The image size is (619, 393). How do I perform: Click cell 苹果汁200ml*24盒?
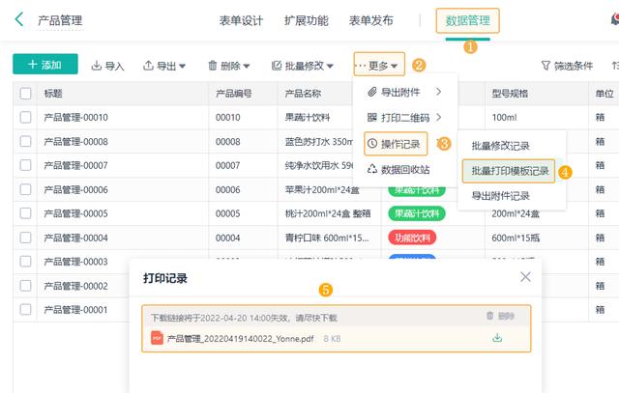pyautogui.click(x=322, y=189)
